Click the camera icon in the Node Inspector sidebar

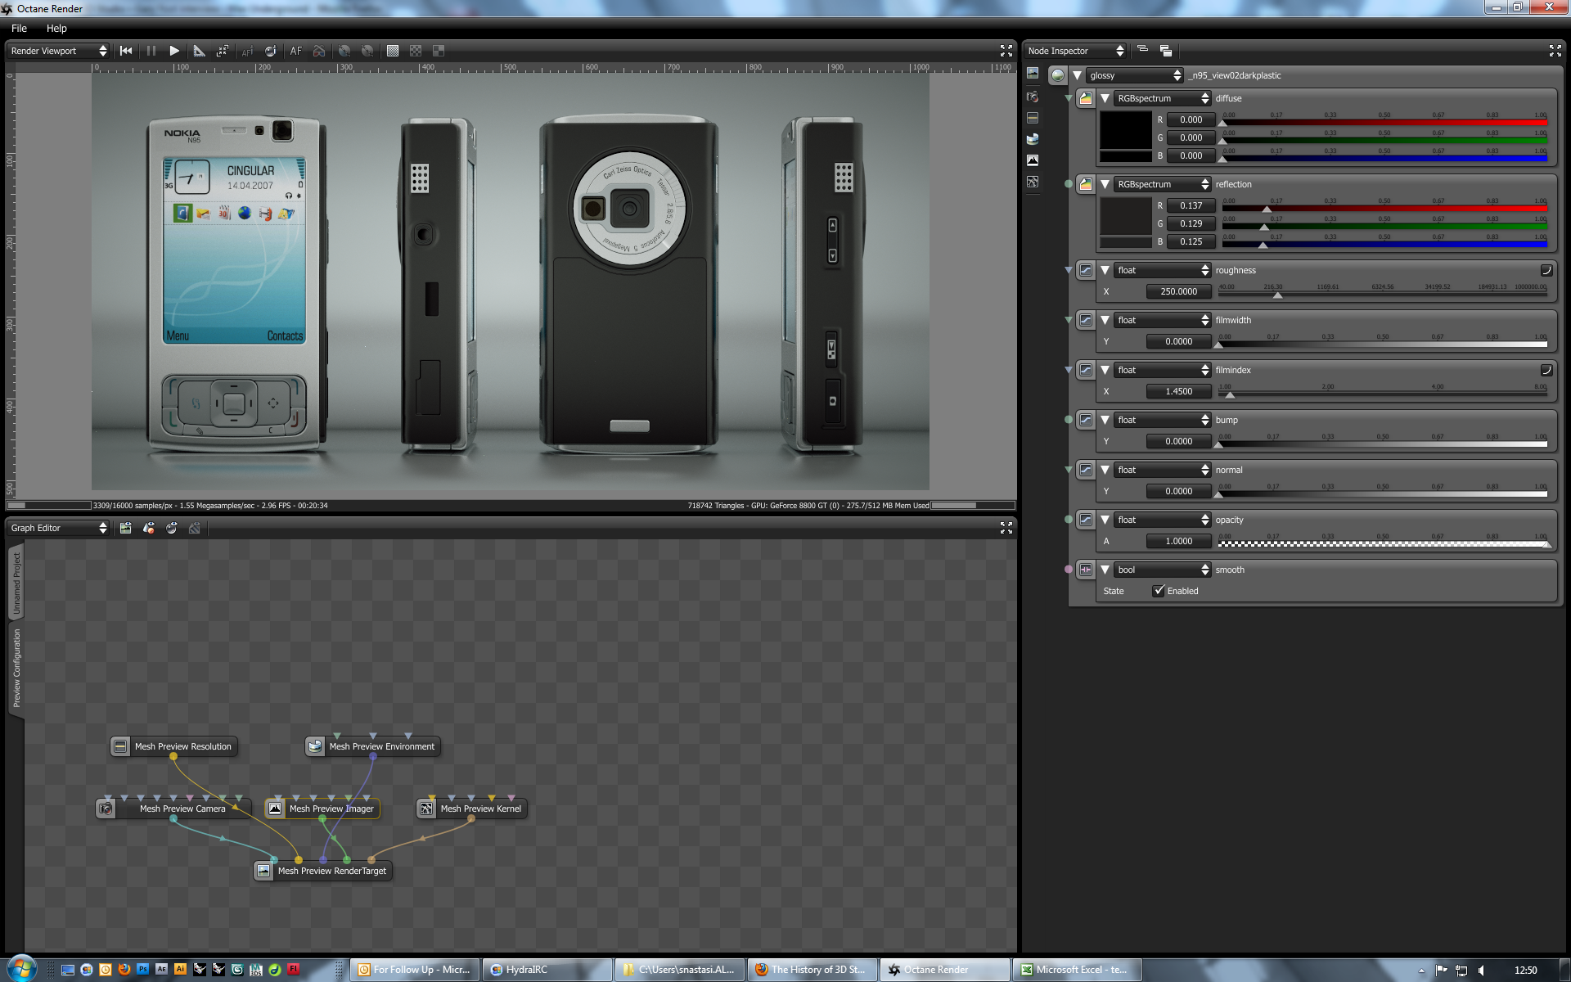(x=1033, y=97)
